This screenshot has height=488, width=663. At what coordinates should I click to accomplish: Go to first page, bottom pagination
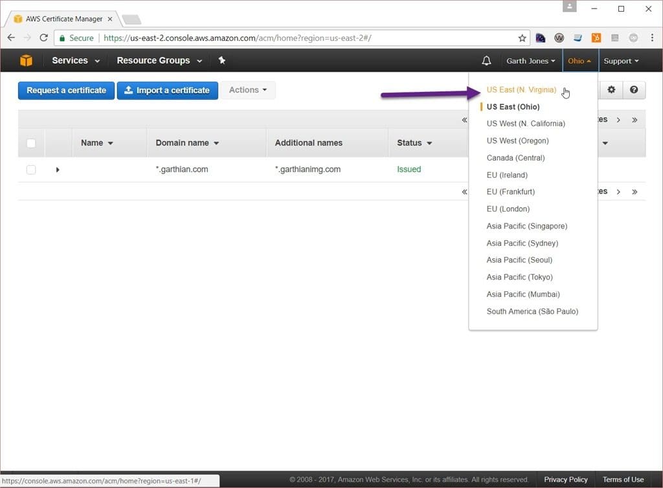pyautogui.click(x=464, y=192)
